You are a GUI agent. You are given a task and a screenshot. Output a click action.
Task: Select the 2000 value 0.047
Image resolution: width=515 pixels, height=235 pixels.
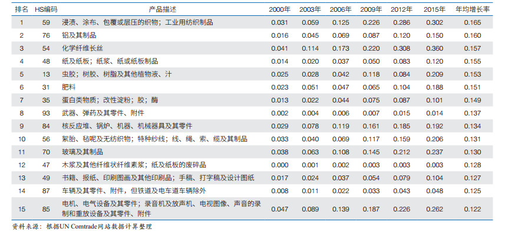279,209
